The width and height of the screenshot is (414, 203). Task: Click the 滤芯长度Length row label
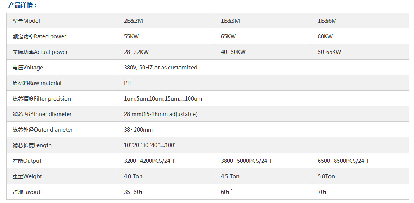[32, 145]
